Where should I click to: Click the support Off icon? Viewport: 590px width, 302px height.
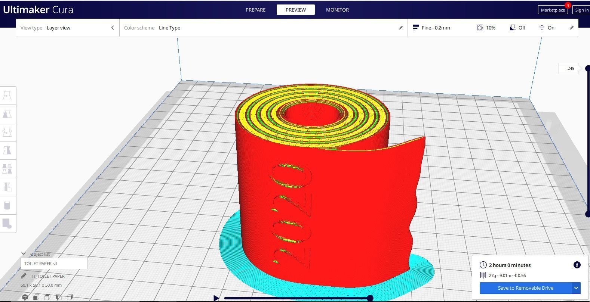click(x=513, y=28)
